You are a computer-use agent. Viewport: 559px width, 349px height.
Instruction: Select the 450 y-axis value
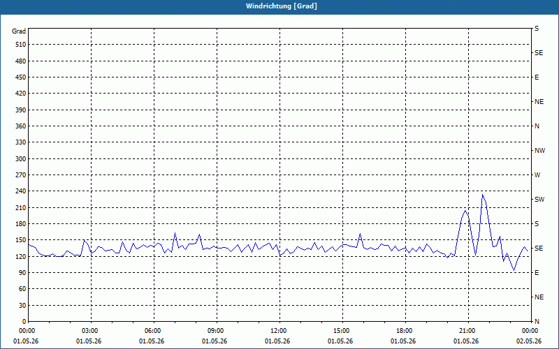(21, 77)
